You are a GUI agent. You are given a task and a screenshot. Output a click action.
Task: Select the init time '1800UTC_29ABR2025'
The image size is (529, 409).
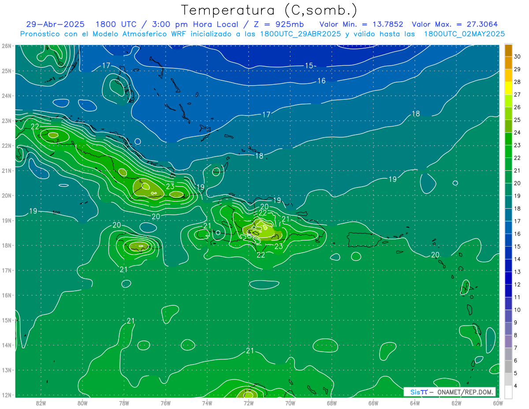300,34
